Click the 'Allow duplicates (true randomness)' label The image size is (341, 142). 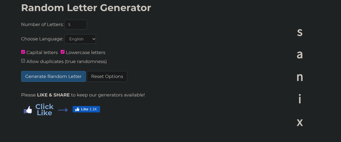67,62
